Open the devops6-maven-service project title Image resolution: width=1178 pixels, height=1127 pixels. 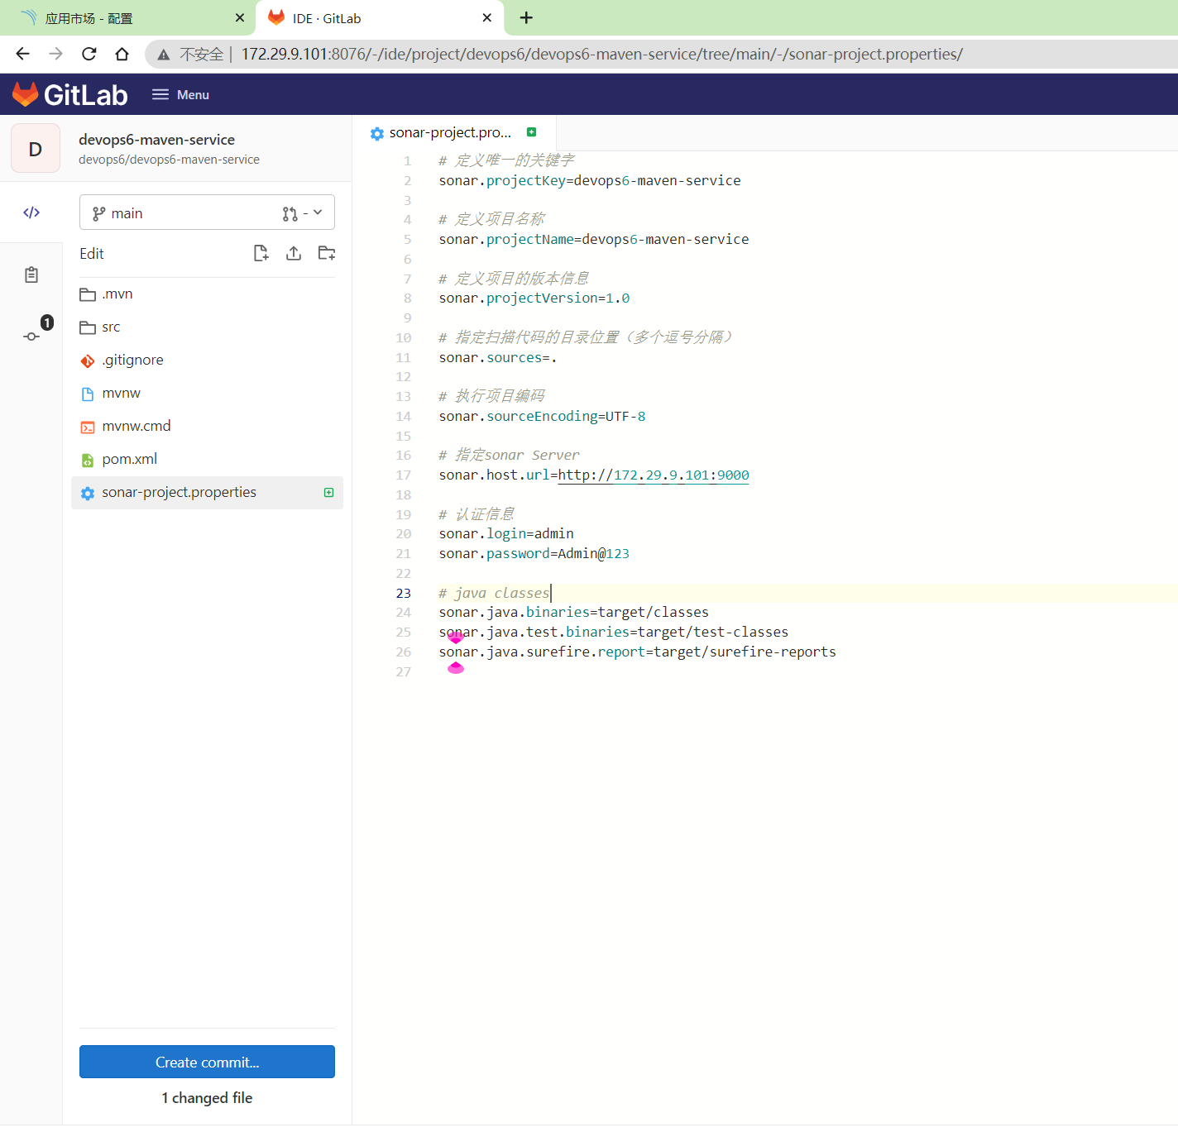[x=156, y=140]
